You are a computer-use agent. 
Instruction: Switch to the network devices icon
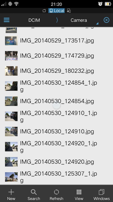pos(69,11)
